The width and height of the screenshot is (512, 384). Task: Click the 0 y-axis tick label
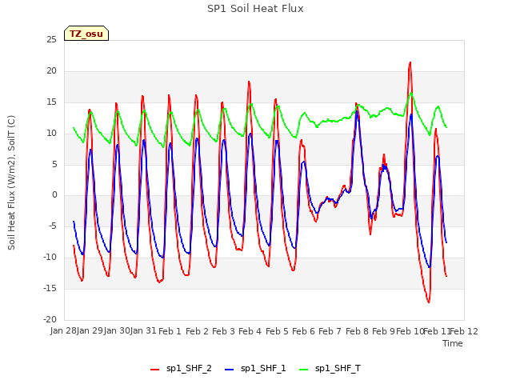pyautogui.click(x=54, y=195)
